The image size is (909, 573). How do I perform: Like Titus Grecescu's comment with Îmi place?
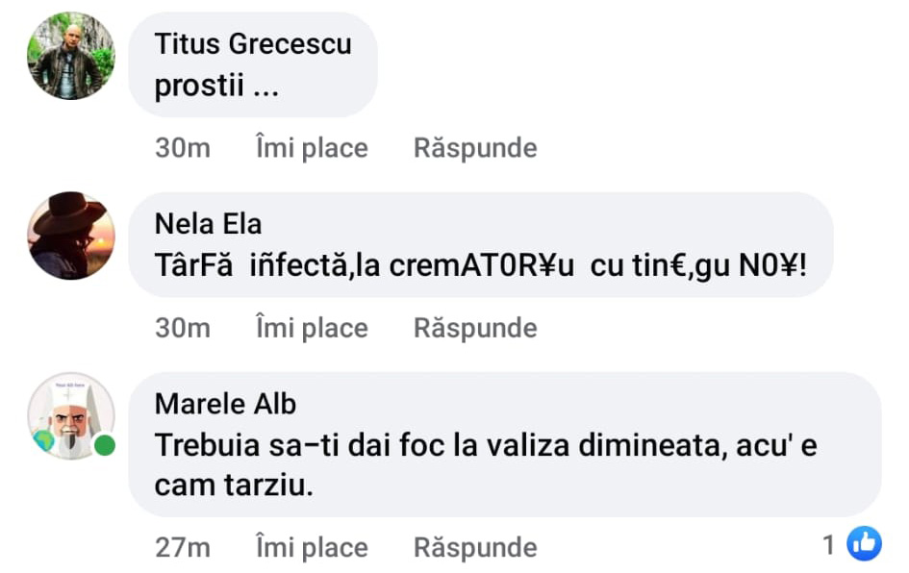(312, 148)
